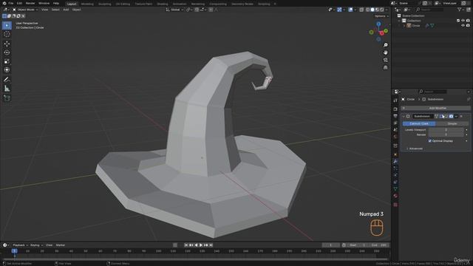The image size is (473, 266).
Task: Open the outliner filter funnel
Action: 460,10
